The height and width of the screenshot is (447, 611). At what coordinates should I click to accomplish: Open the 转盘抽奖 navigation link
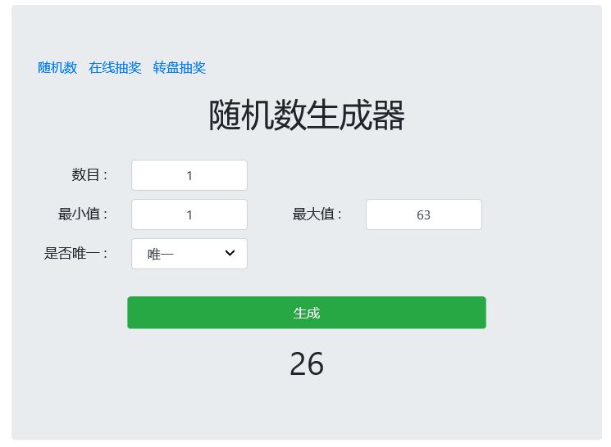[x=180, y=68]
